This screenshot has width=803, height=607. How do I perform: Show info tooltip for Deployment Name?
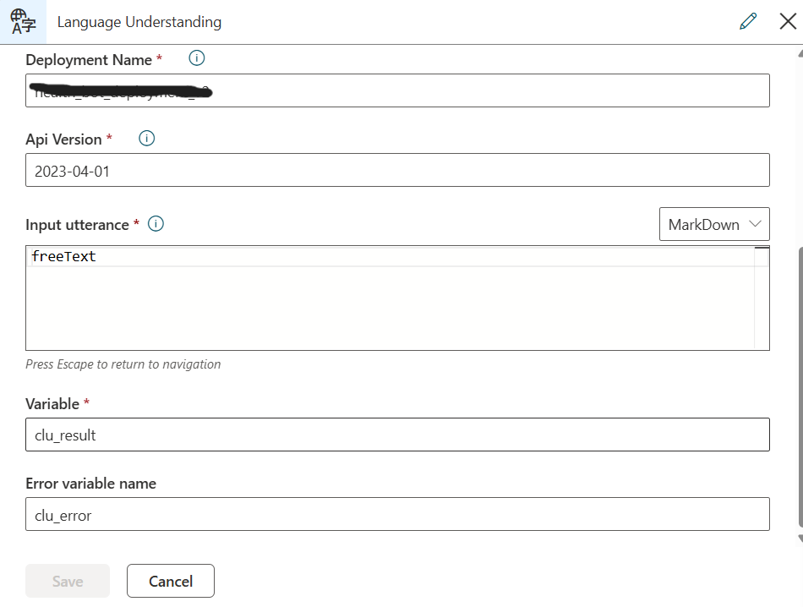pos(197,58)
